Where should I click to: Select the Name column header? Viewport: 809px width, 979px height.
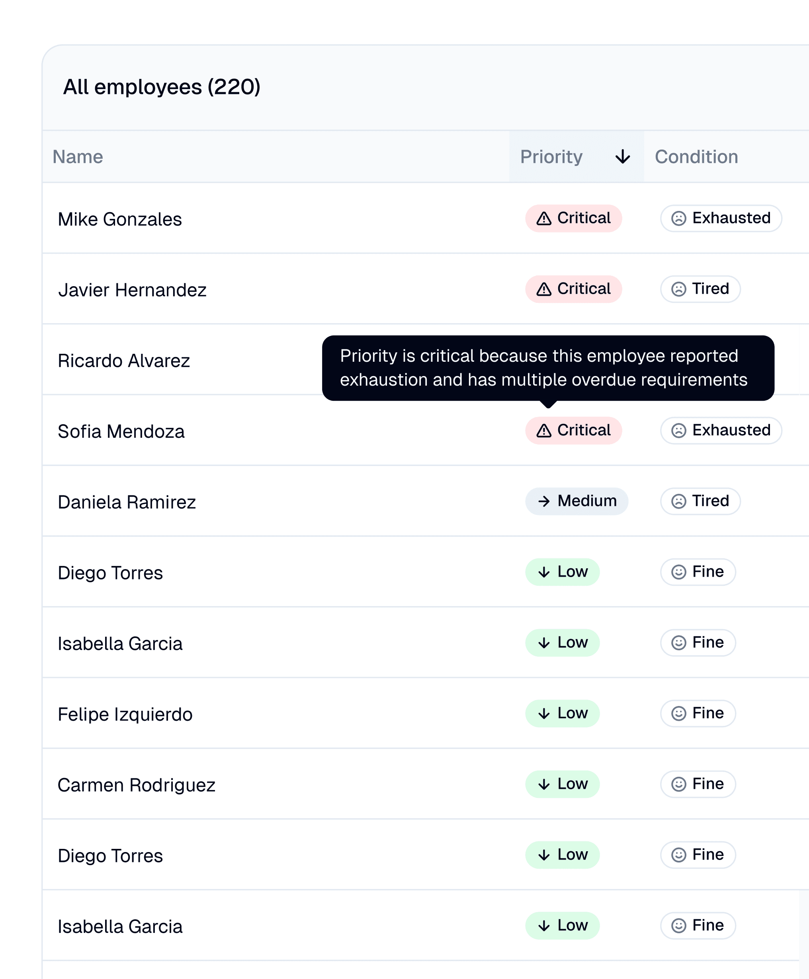(x=78, y=157)
